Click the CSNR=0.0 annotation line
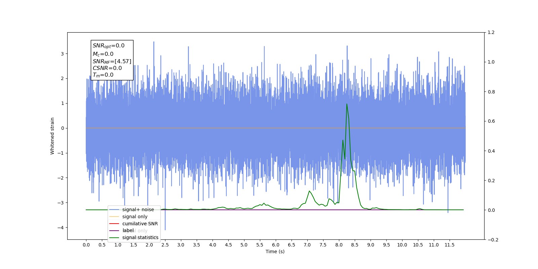Screen dimensions: 538x269 [107, 68]
